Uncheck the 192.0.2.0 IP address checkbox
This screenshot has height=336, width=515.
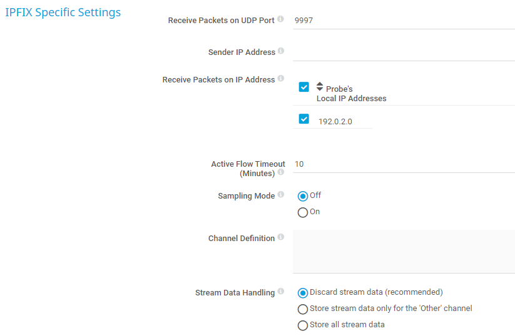tap(304, 119)
